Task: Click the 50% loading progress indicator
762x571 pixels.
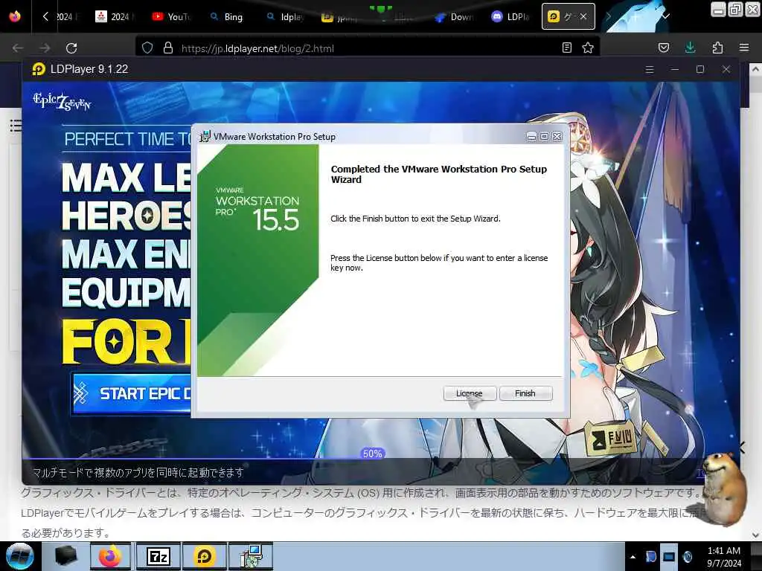Action: pyautogui.click(x=372, y=454)
